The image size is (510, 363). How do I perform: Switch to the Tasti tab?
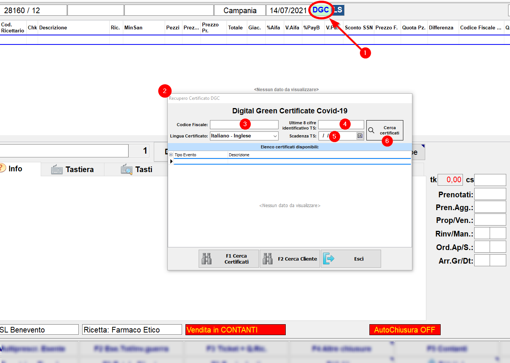click(x=136, y=169)
